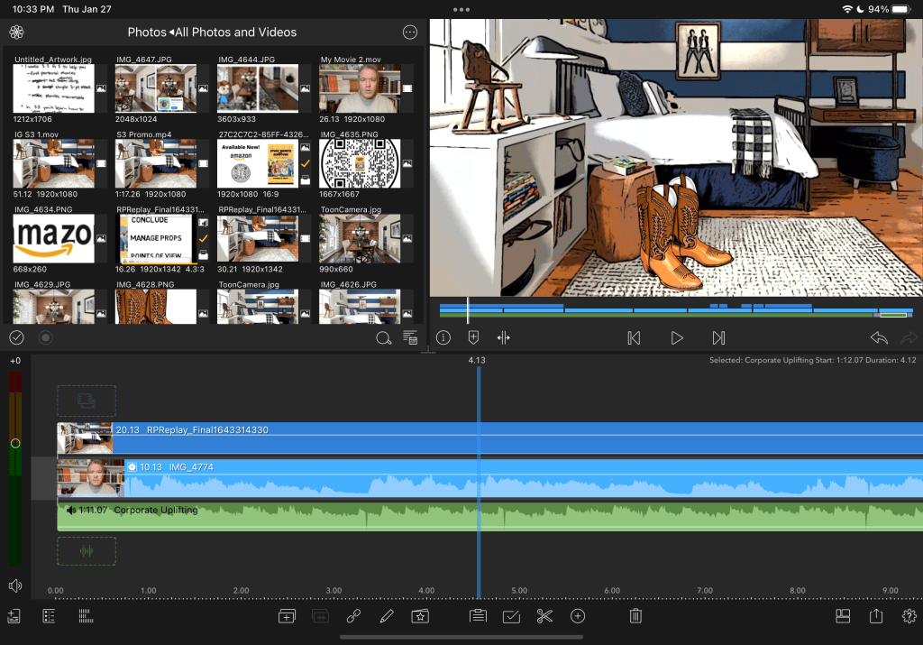This screenshot has width=923, height=645.
Task: Add marker using the marker icon
Action: coord(473,337)
